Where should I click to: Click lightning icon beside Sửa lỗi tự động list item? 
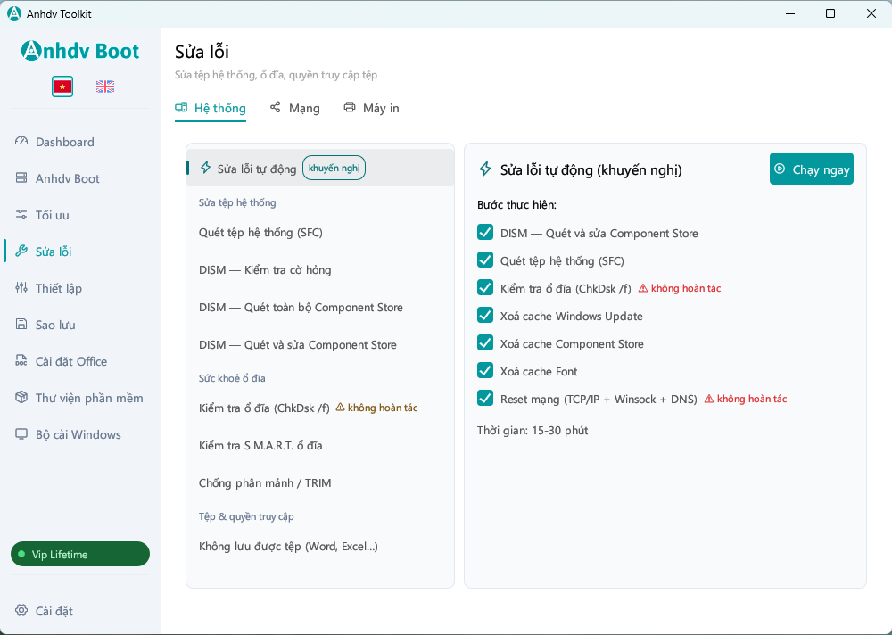(x=205, y=168)
